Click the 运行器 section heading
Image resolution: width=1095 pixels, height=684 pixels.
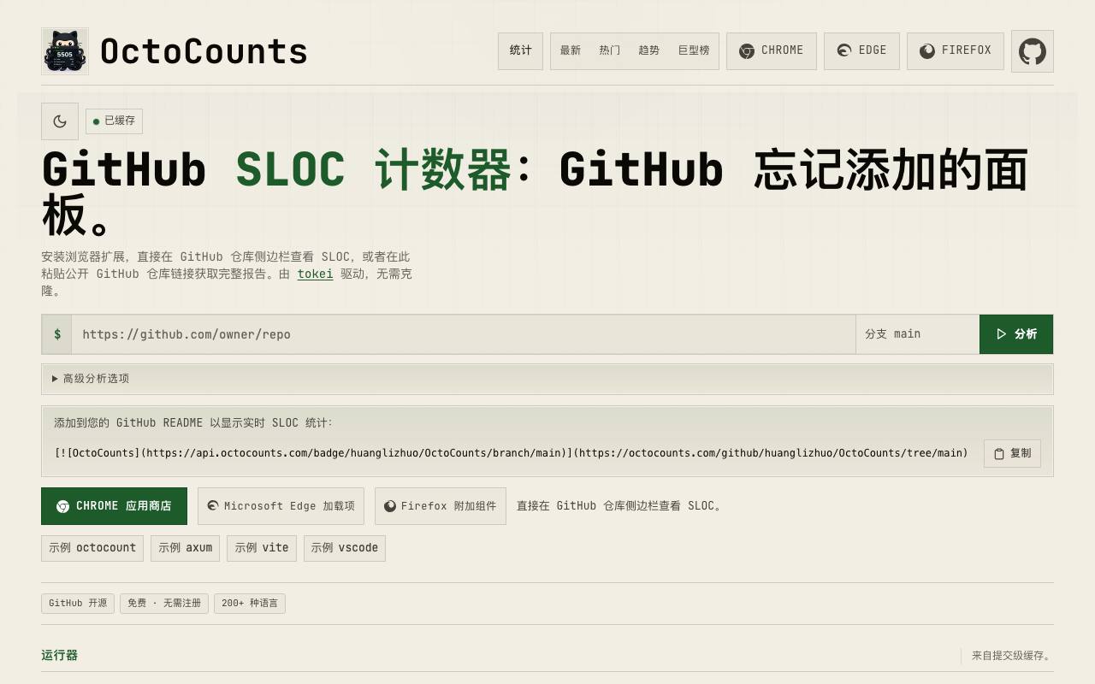(x=59, y=656)
